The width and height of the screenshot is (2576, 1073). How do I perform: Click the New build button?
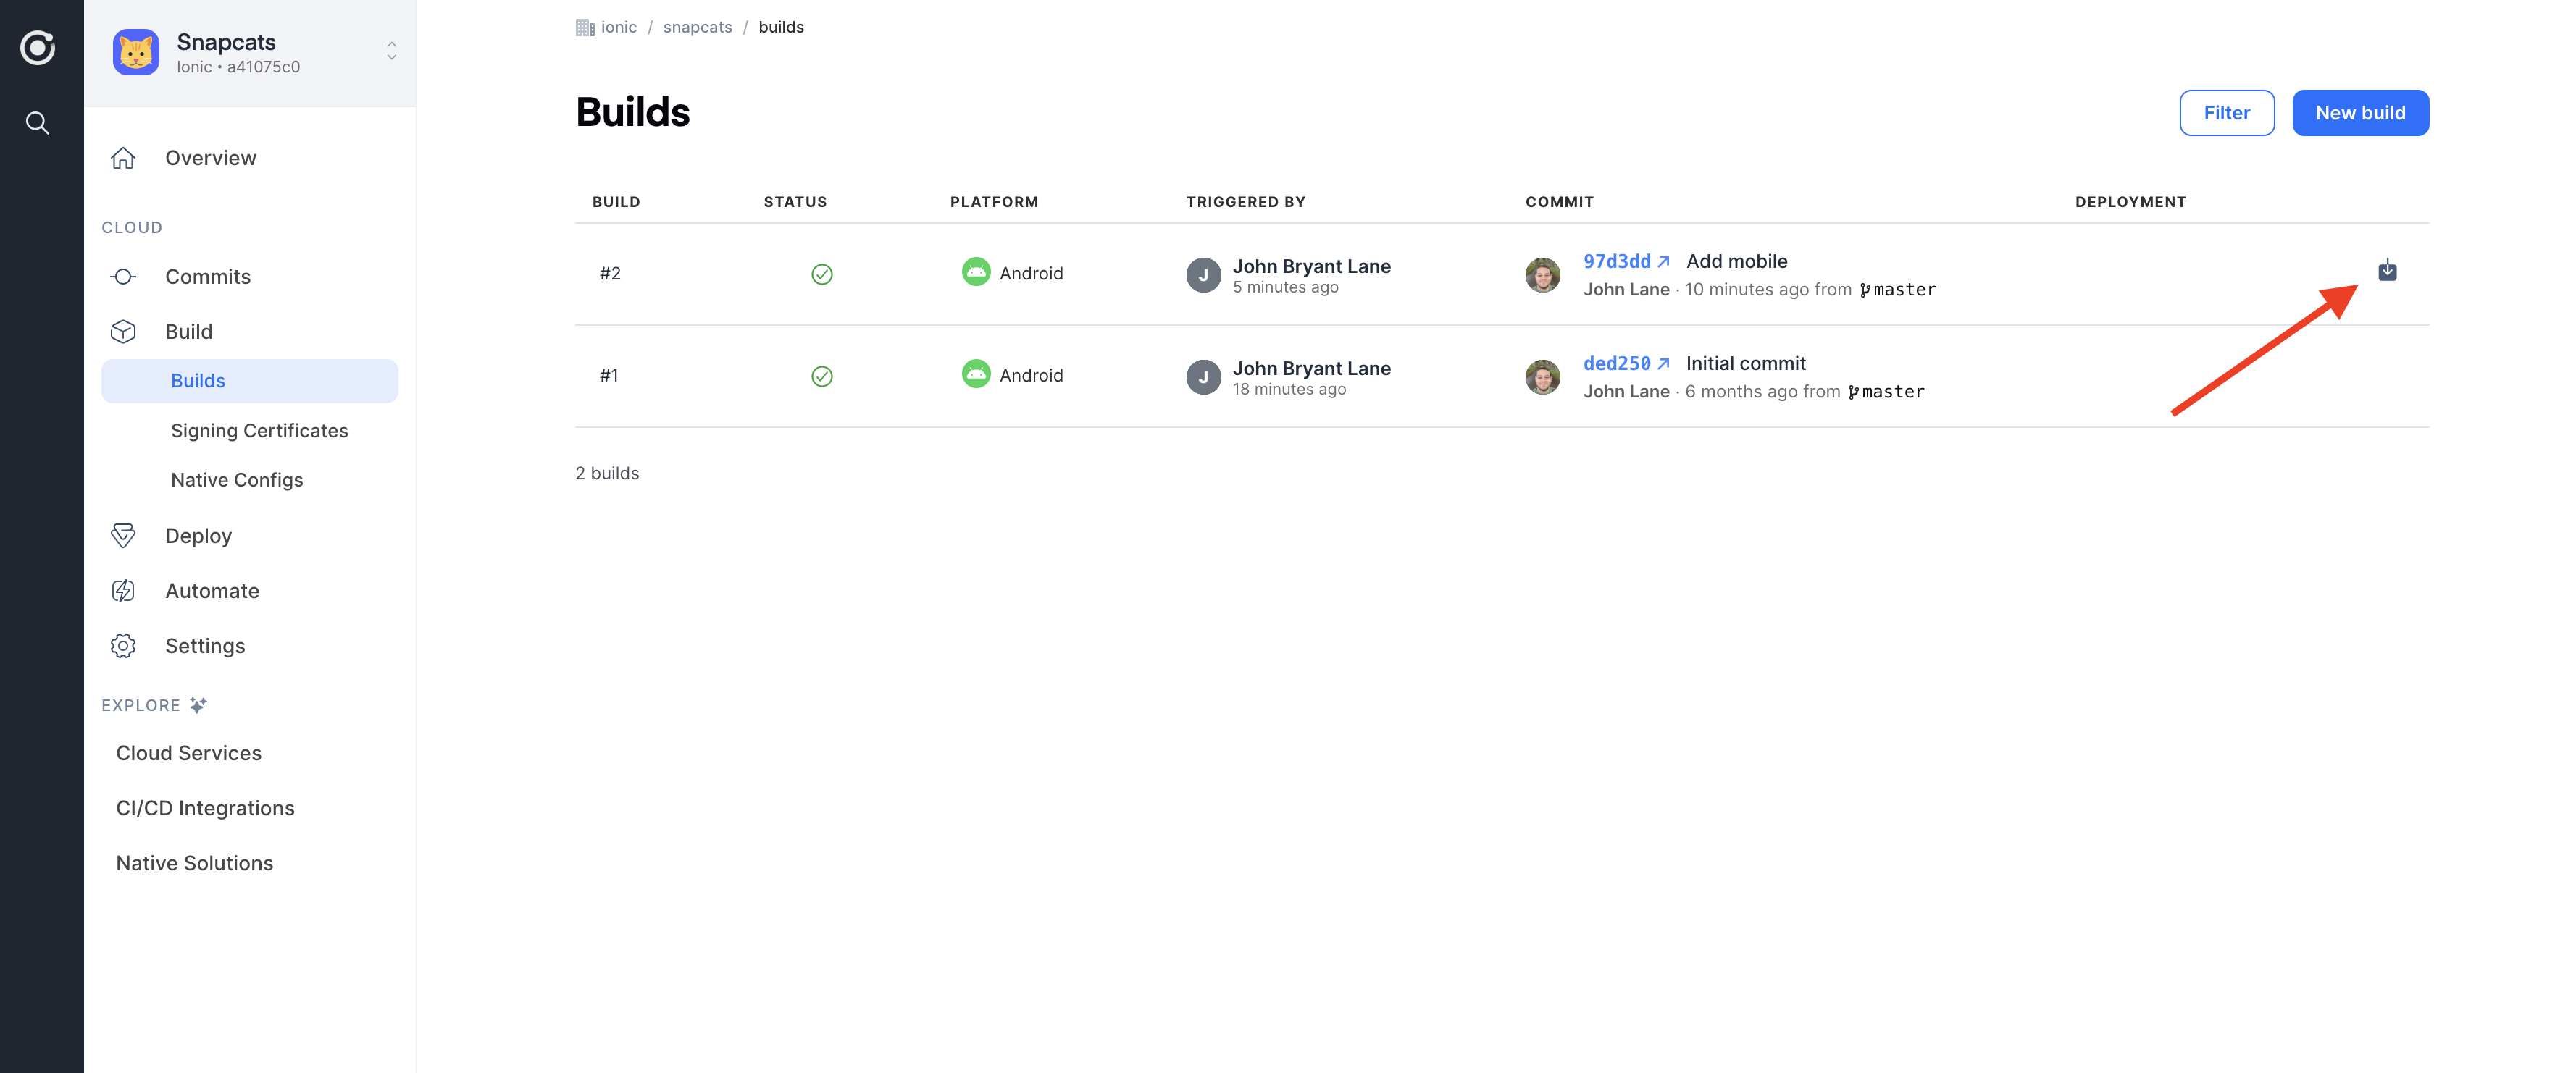pyautogui.click(x=2361, y=111)
